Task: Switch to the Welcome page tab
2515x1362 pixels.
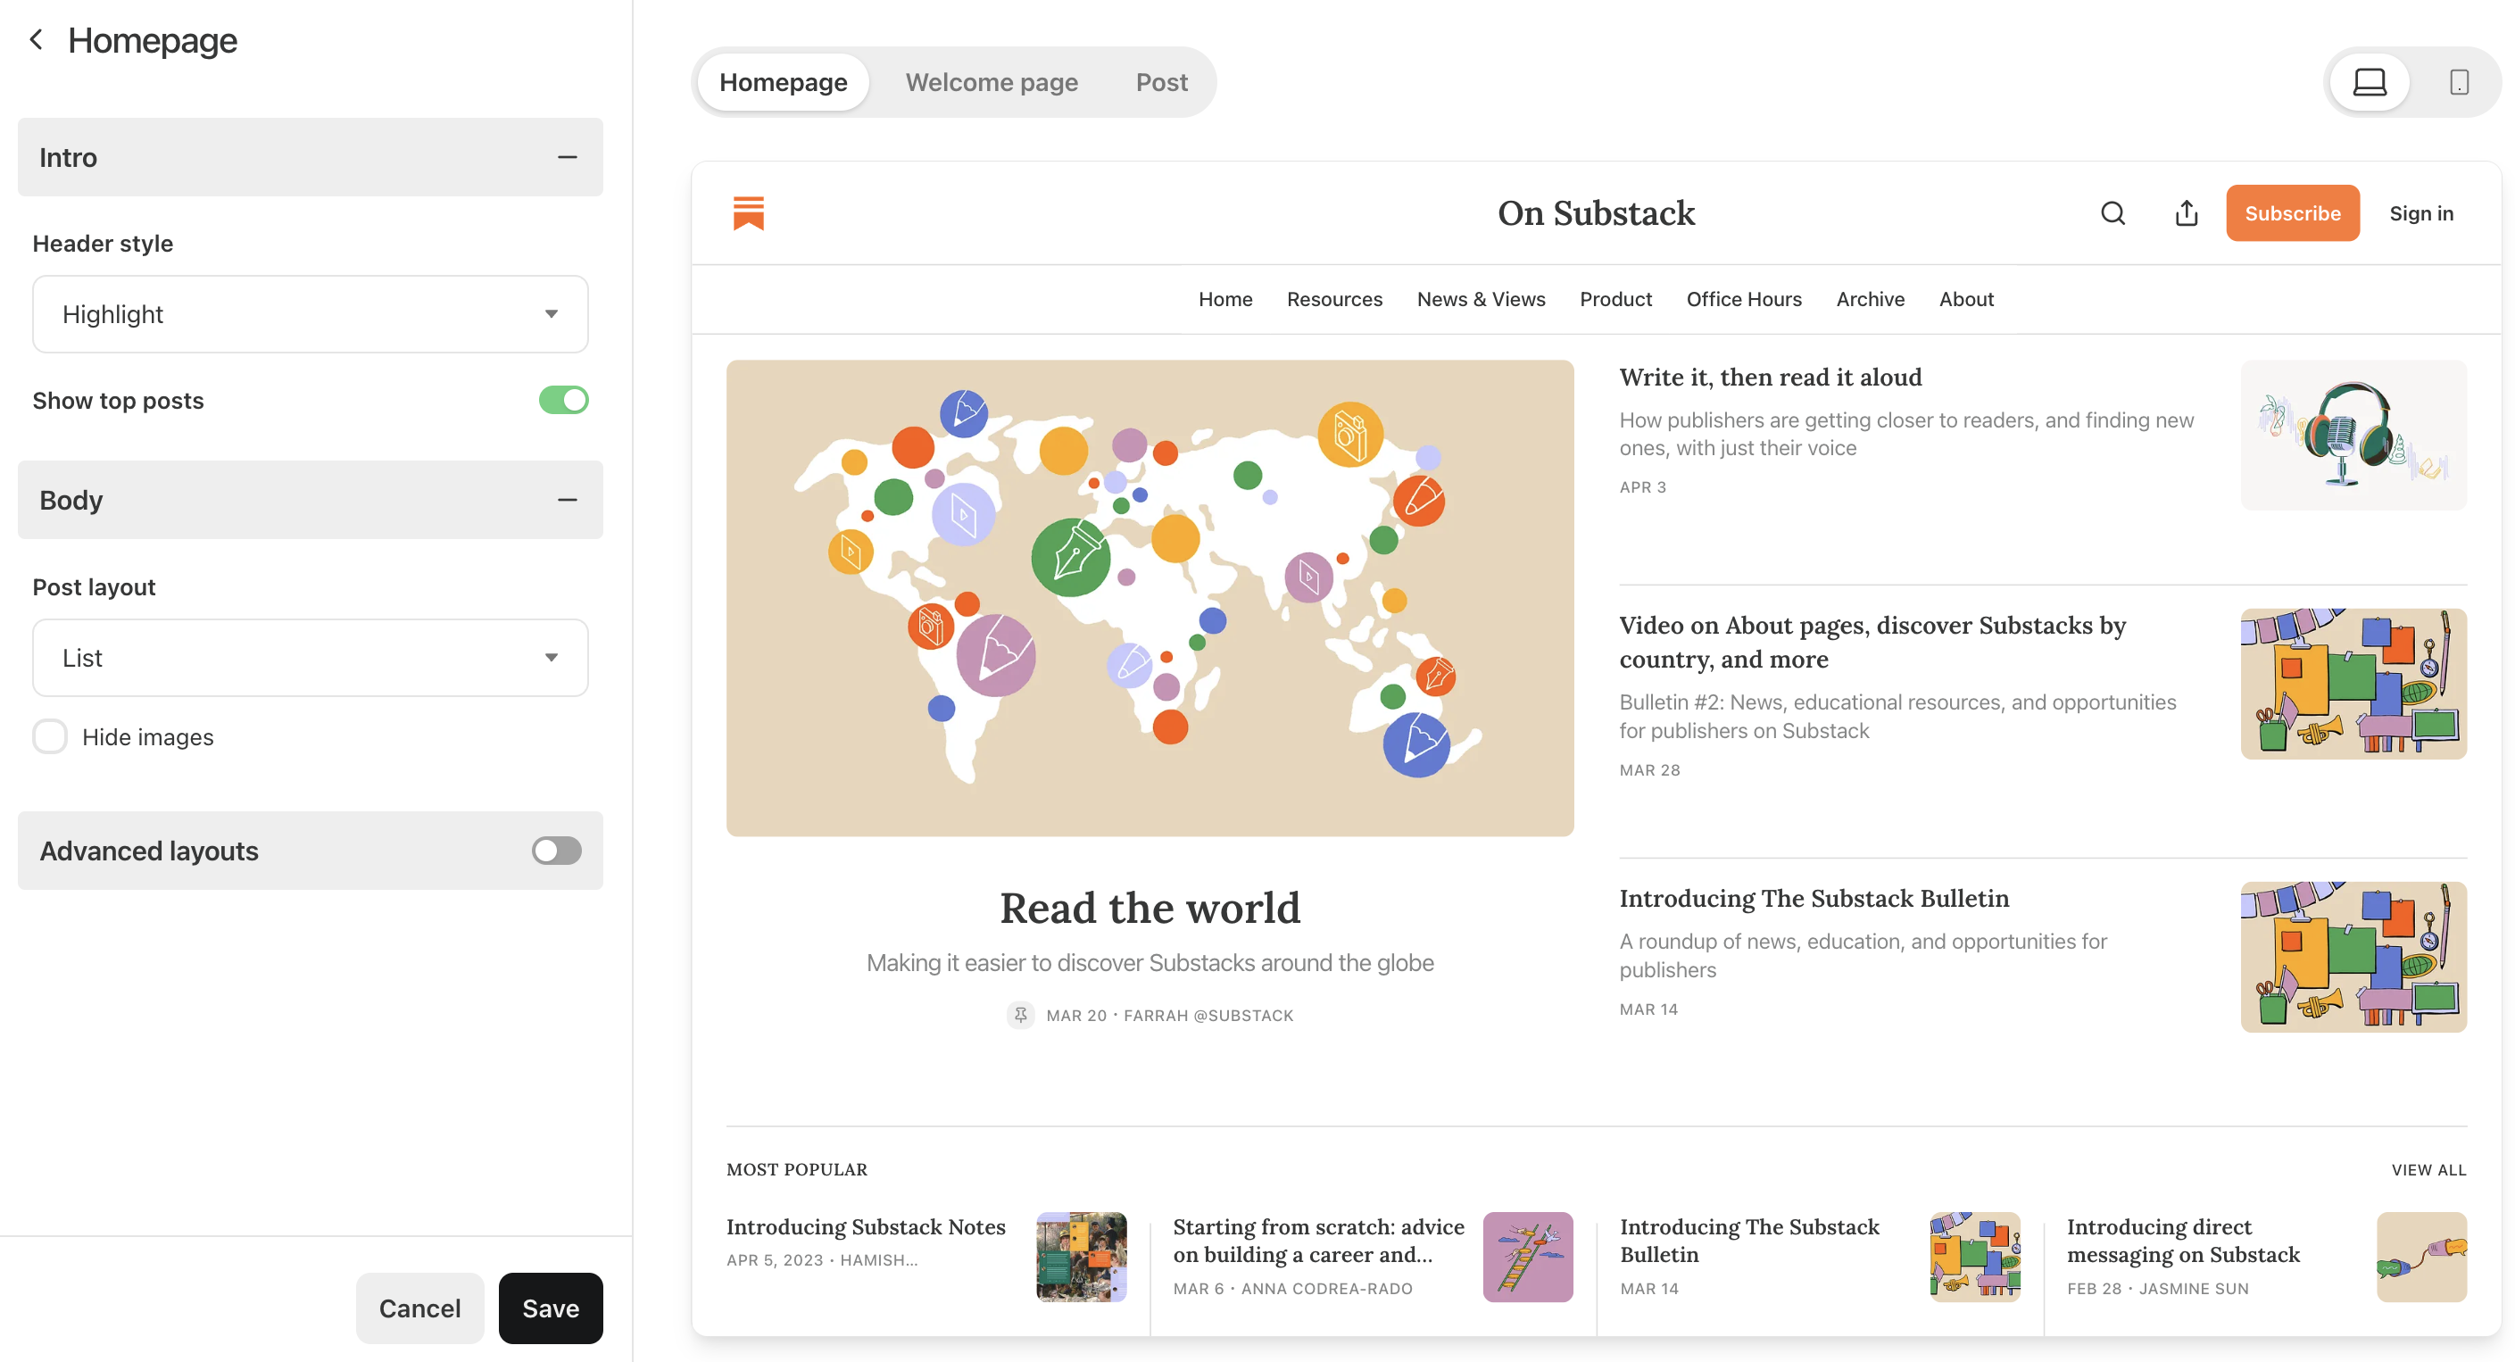Action: tap(991, 80)
